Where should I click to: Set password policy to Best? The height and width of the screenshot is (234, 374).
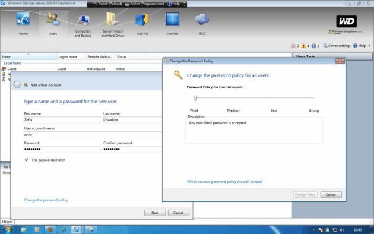(x=274, y=110)
